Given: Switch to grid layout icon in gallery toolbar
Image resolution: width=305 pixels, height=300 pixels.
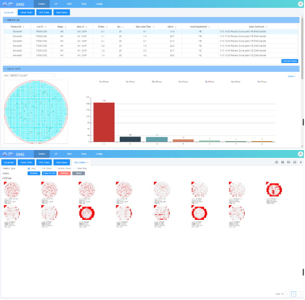Looking at the screenshot, I should tap(283, 162).
